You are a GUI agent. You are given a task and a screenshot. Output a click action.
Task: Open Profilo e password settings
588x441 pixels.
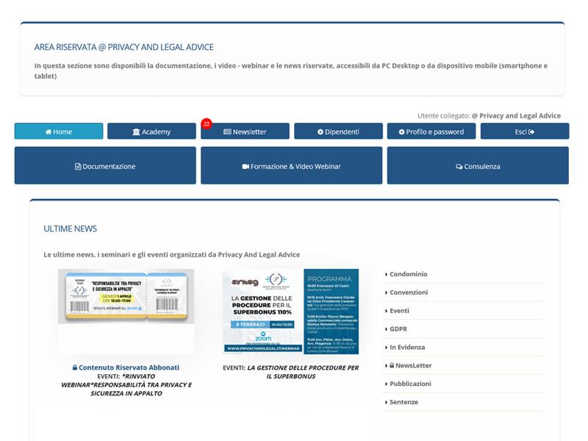pos(431,132)
